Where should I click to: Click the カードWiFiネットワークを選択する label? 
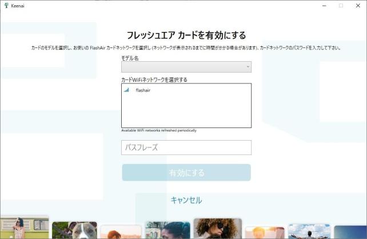tap(154, 80)
